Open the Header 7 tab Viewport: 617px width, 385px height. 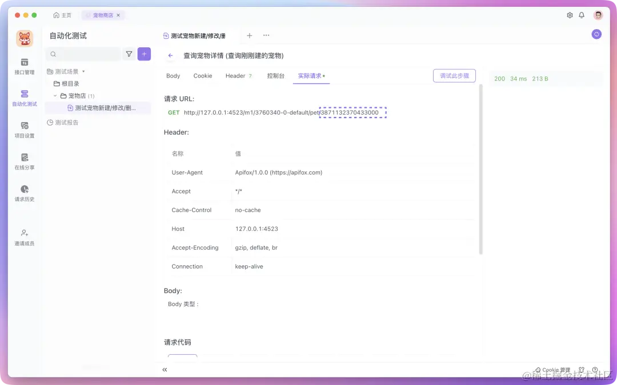238,75
